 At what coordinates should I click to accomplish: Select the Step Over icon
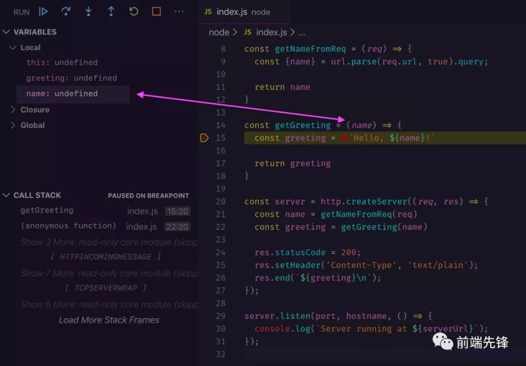[x=66, y=12]
